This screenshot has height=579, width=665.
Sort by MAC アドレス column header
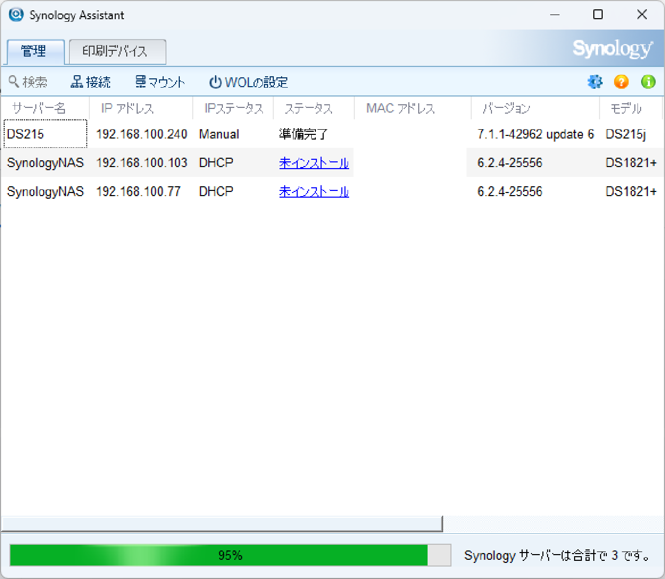tap(413, 108)
